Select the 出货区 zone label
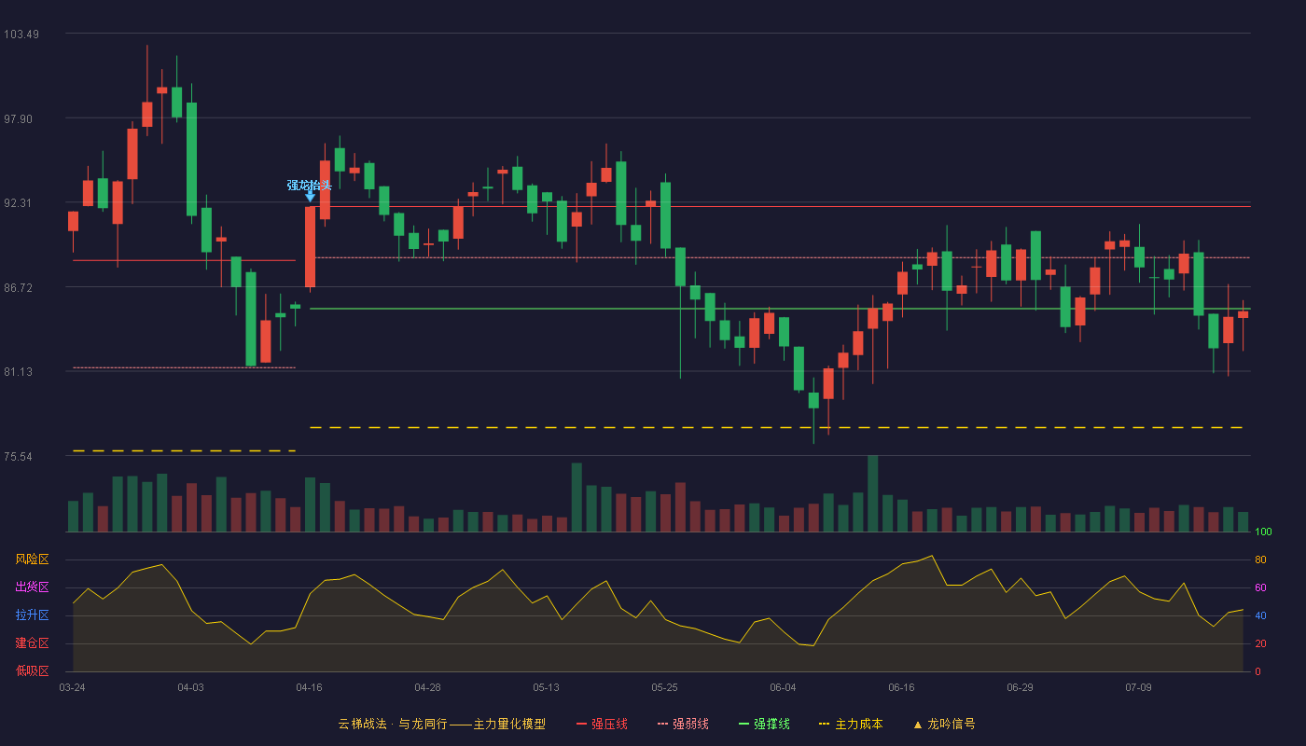The image size is (1306, 746). click(32, 587)
